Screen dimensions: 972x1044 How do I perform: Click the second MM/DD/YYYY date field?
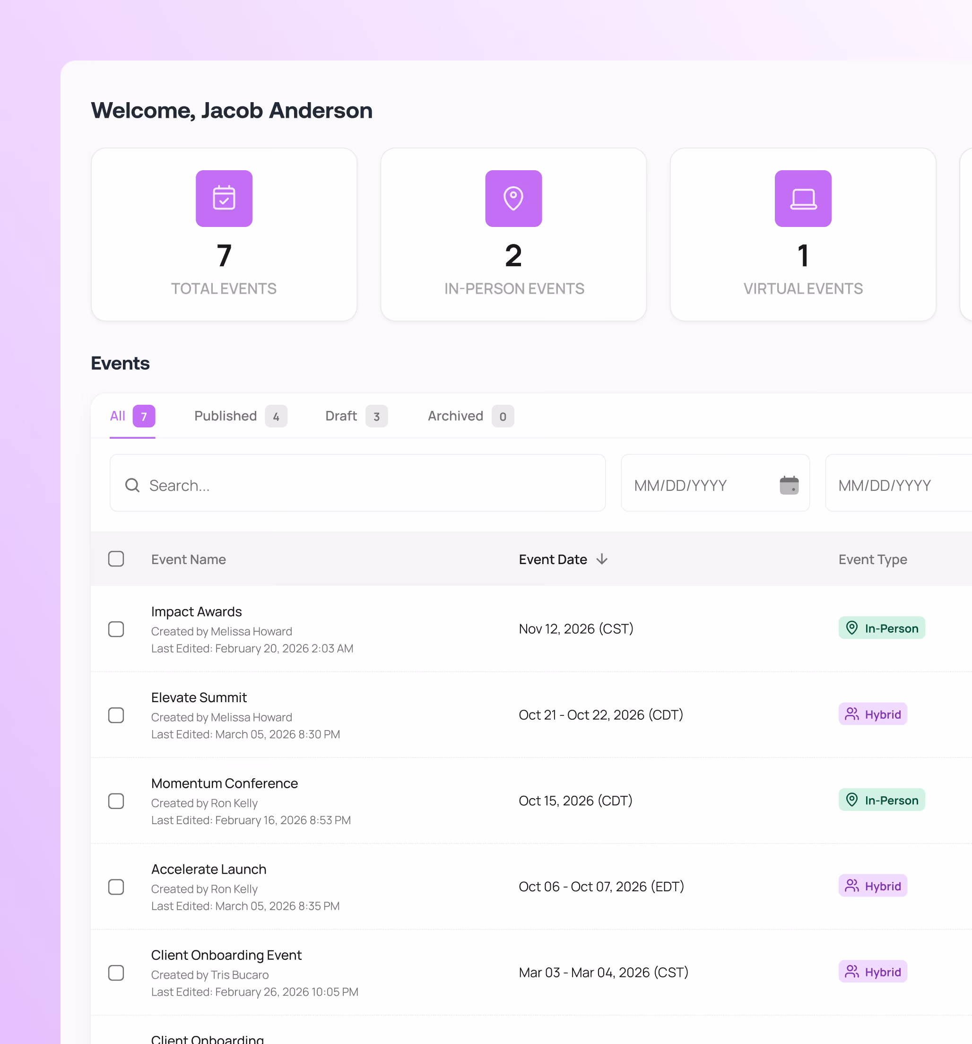coord(898,483)
